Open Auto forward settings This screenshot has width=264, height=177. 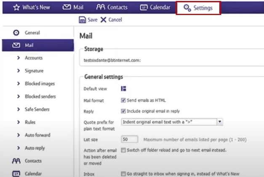click(37, 135)
